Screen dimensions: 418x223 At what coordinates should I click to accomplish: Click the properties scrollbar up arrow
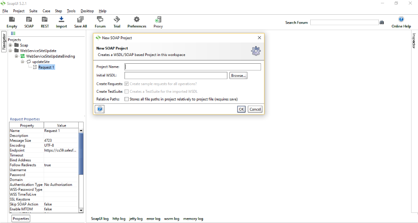point(81,131)
